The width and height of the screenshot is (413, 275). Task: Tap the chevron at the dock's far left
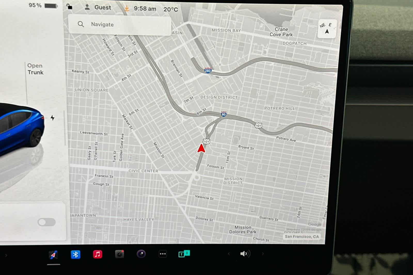click(6, 255)
